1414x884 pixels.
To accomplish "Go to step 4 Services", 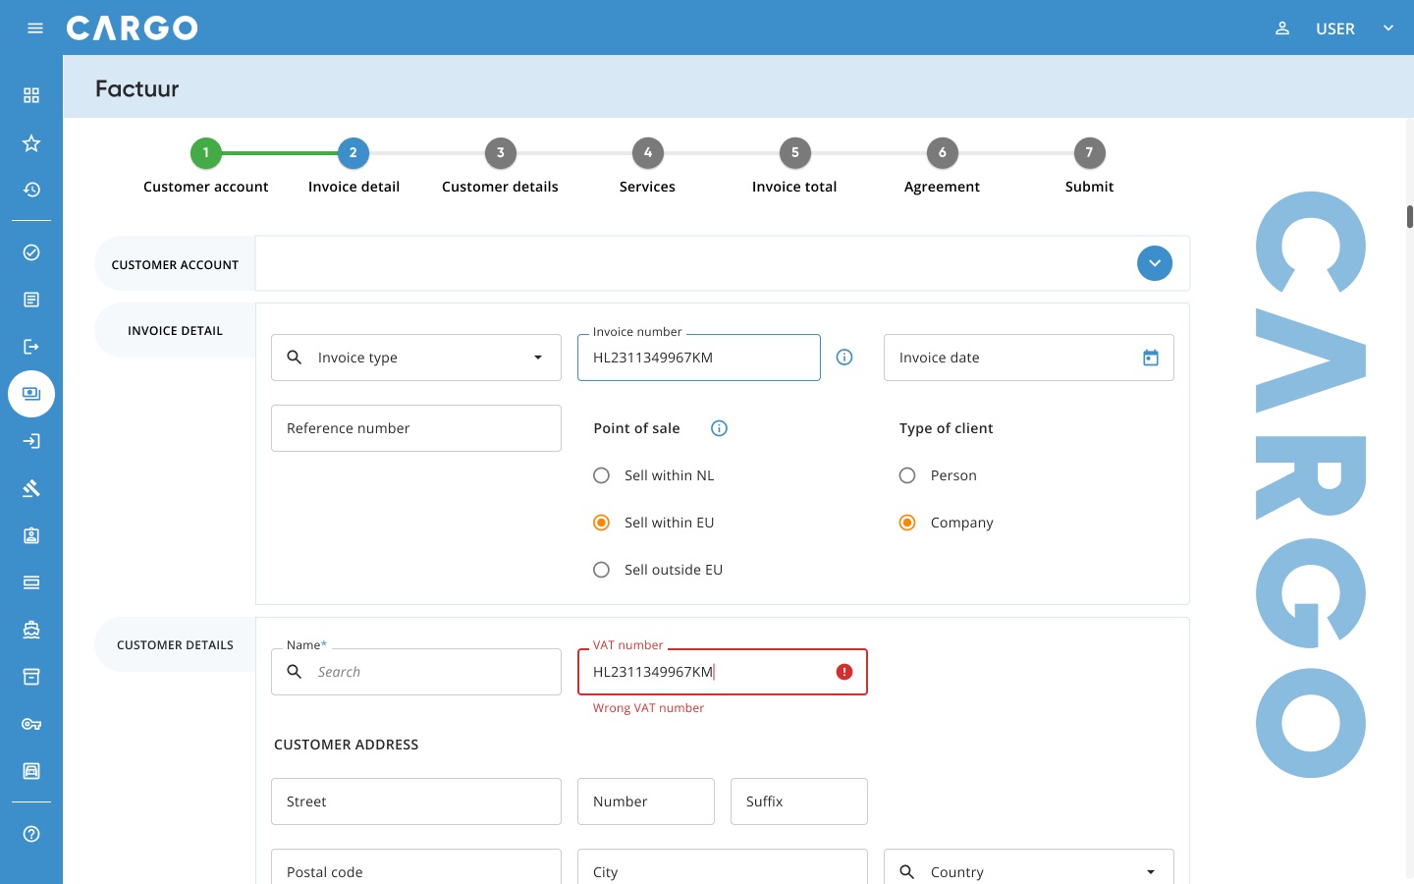I will pos(647,153).
